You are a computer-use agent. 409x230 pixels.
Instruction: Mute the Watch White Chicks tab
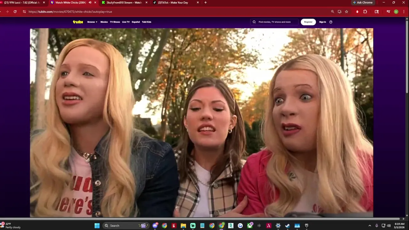(x=90, y=3)
